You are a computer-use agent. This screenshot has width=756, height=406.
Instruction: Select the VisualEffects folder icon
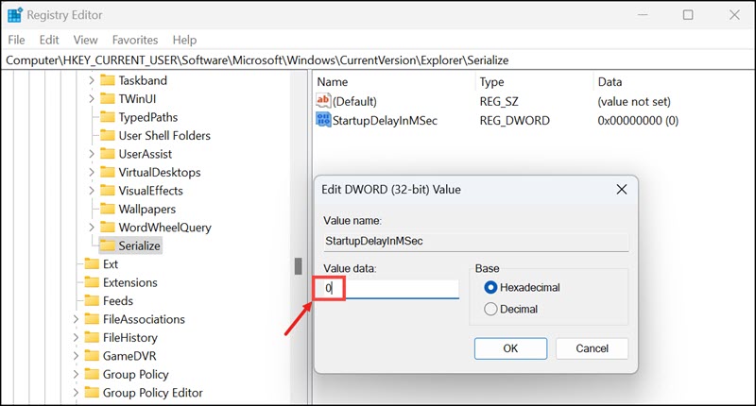click(108, 190)
